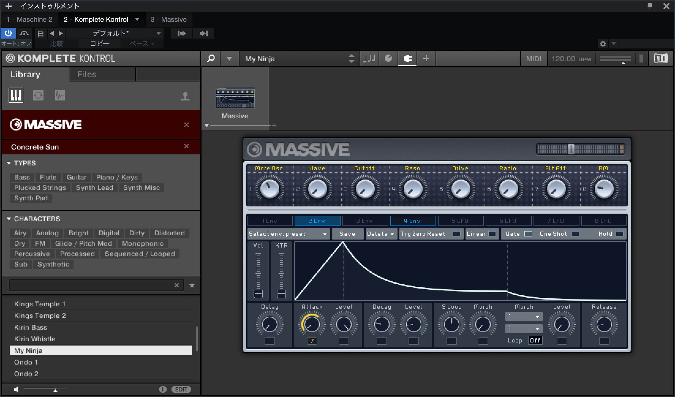This screenshot has height=397, width=675.
Task: Toggle the favorites star filter
Action: 192,285
